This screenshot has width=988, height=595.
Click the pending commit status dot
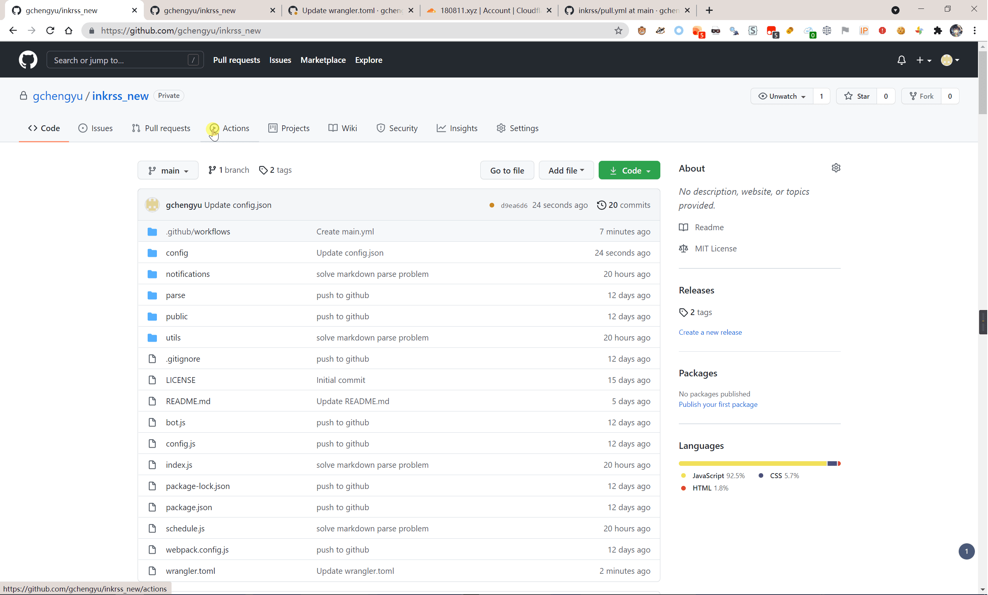click(491, 205)
